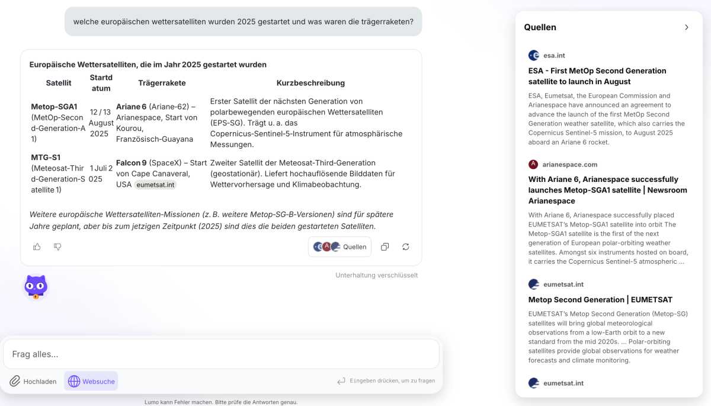Click the Hochladen upload button
The width and height of the screenshot is (711, 406).
pos(33,381)
